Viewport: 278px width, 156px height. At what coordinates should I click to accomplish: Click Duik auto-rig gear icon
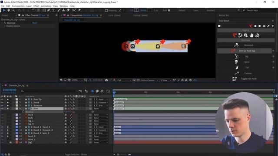[246, 36]
